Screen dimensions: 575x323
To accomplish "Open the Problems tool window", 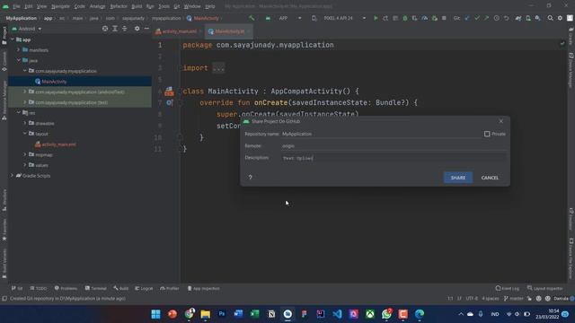I will [x=66, y=289].
